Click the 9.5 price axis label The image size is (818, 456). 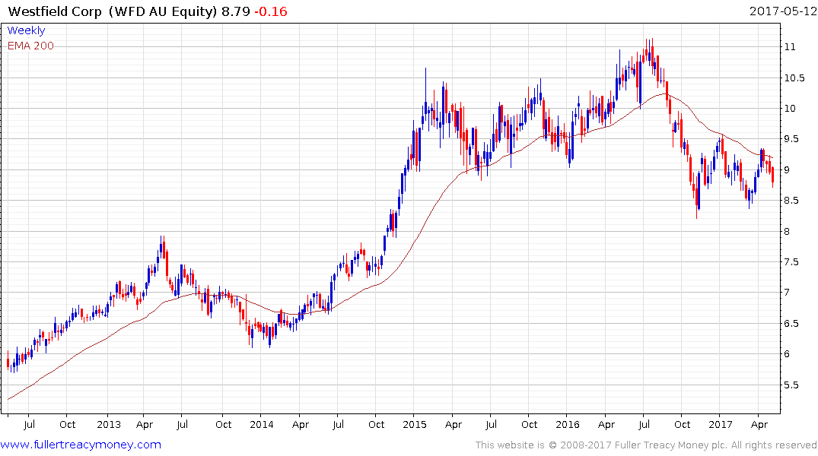tap(791, 139)
